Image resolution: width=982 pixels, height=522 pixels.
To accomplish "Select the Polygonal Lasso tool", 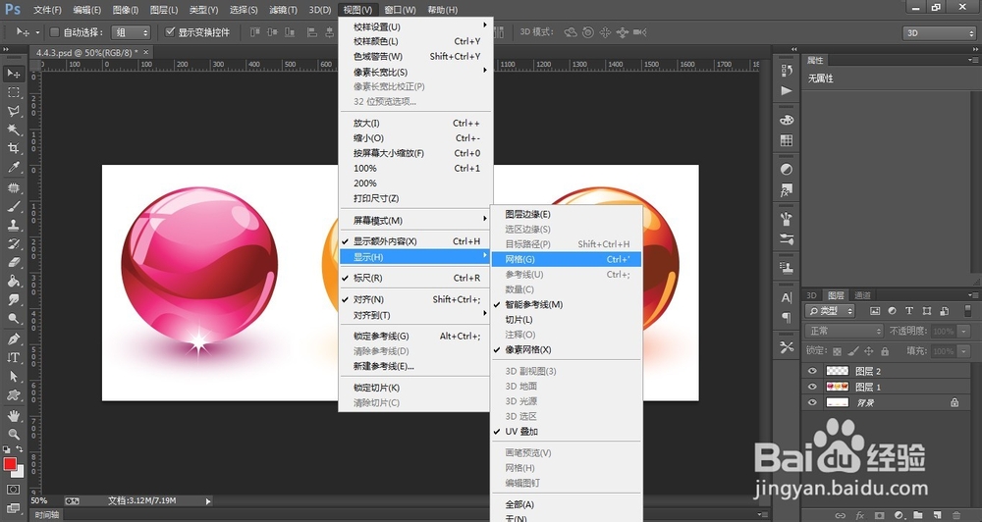I will (x=13, y=112).
